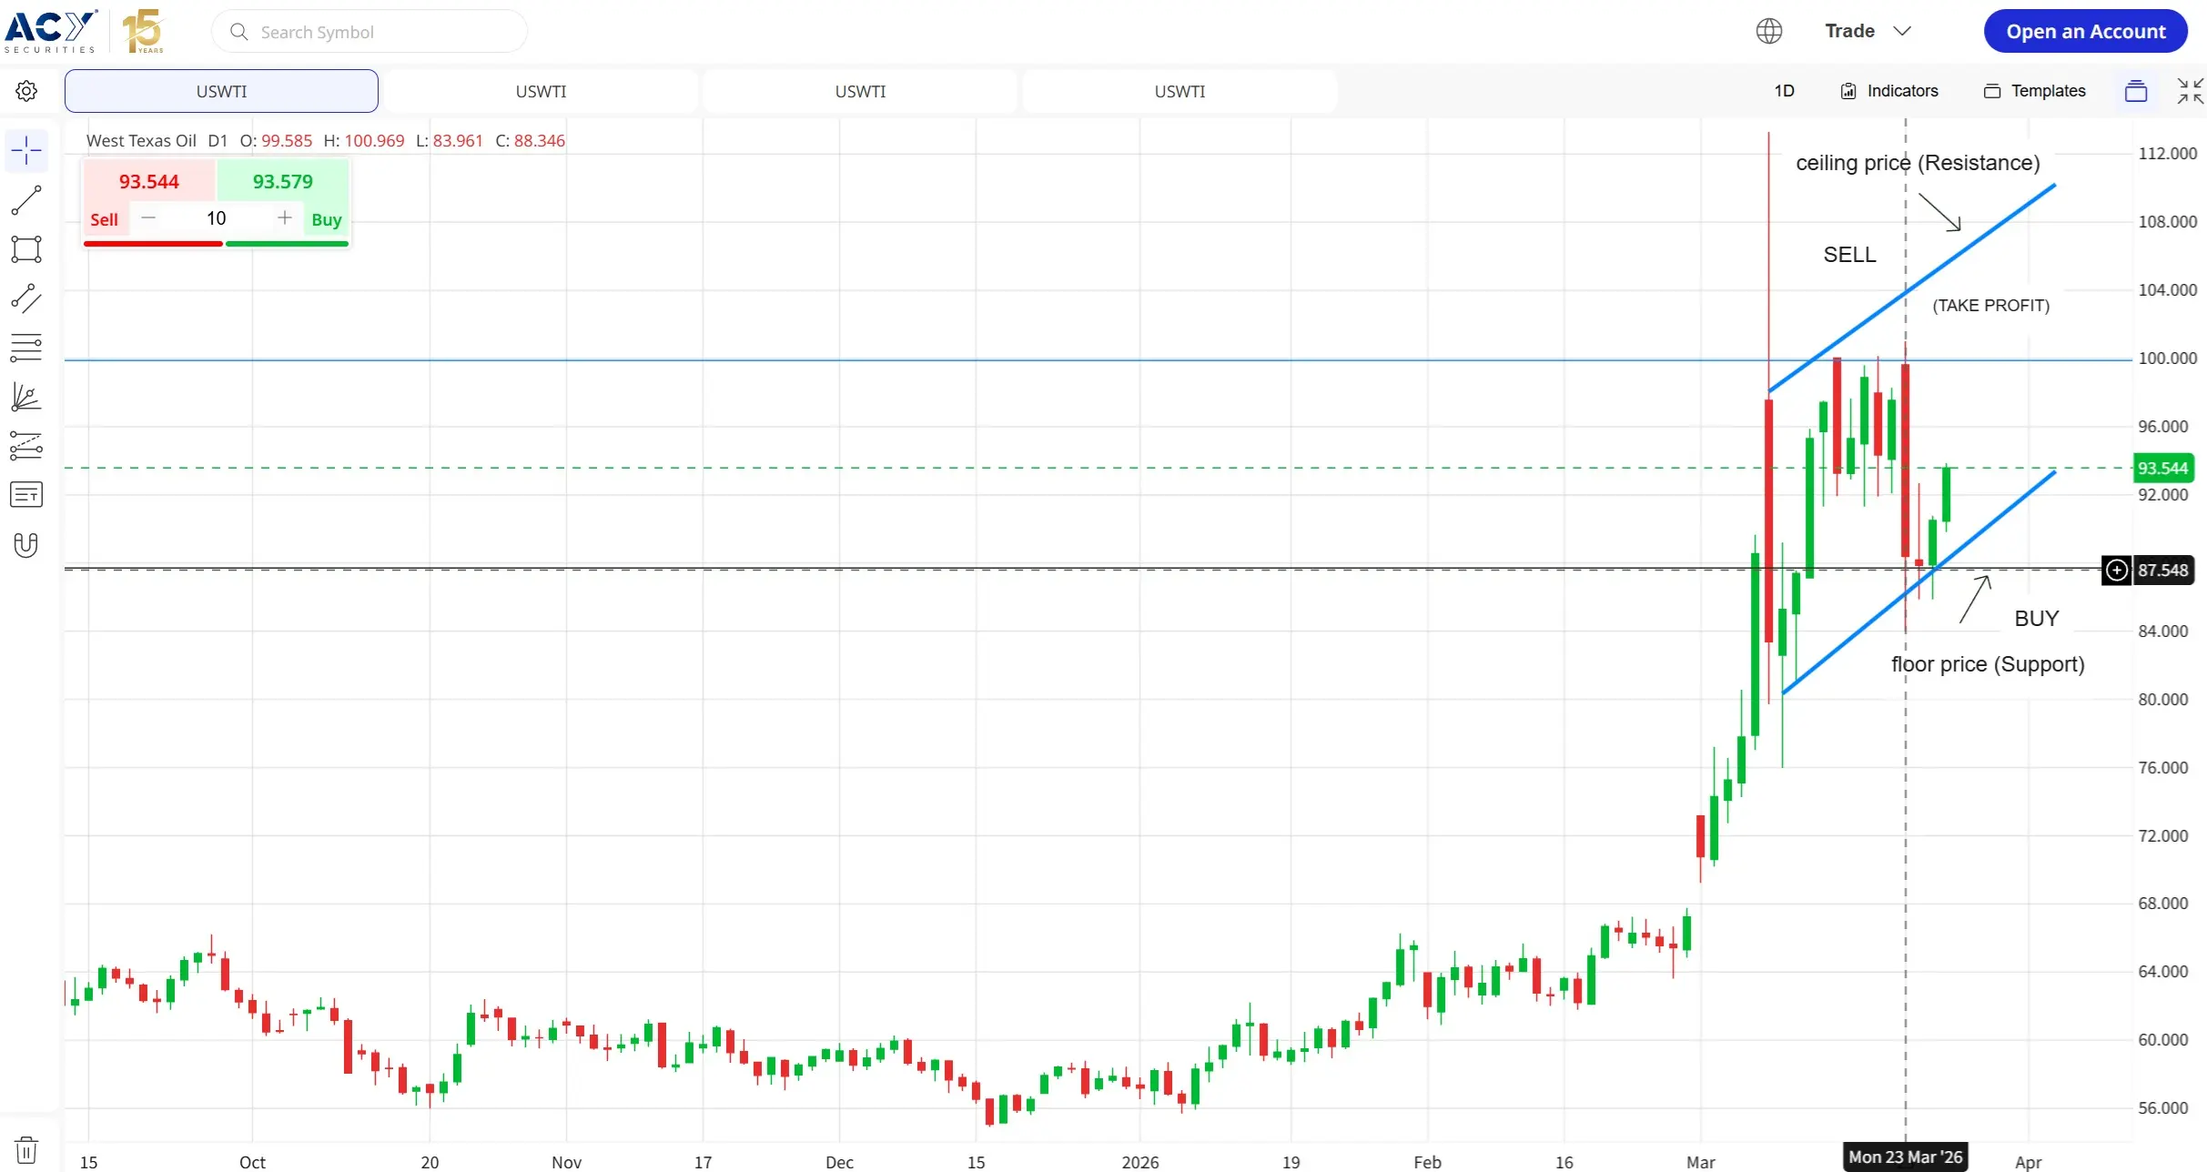Select the Gann fan tool
The width and height of the screenshot is (2207, 1172).
pos(26,397)
